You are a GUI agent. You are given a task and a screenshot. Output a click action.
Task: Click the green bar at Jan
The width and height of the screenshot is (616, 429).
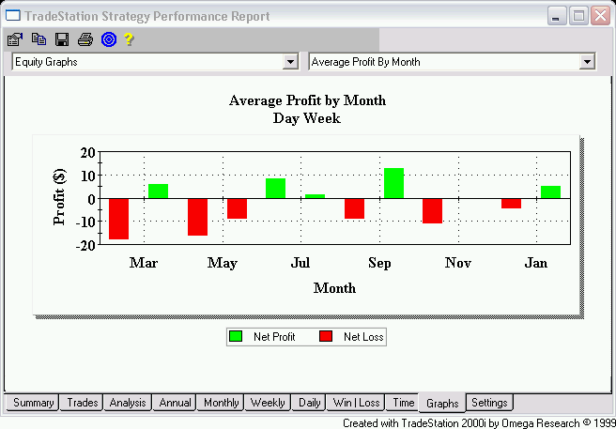(x=550, y=192)
